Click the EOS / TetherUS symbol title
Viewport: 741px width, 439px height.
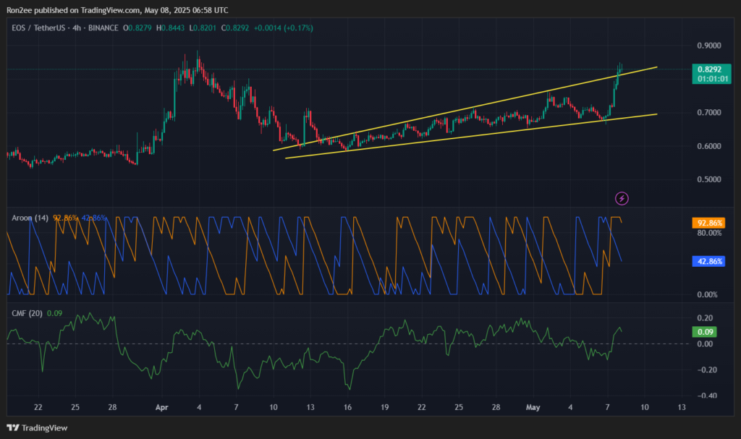pos(37,27)
